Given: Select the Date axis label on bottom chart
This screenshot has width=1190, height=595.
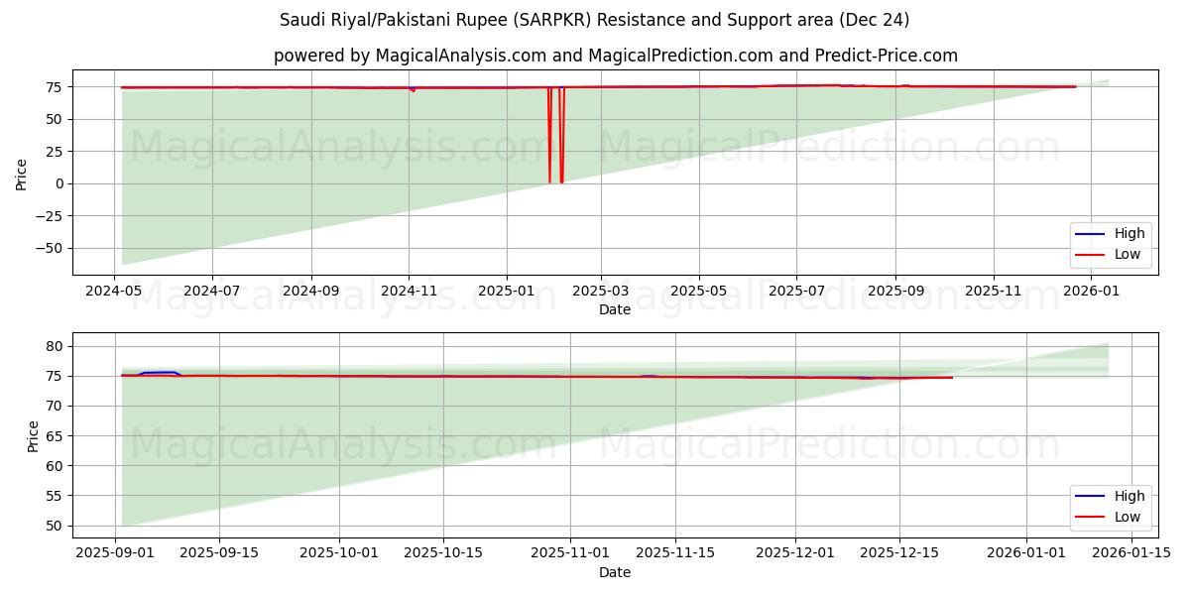Looking at the screenshot, I should 616,572.
